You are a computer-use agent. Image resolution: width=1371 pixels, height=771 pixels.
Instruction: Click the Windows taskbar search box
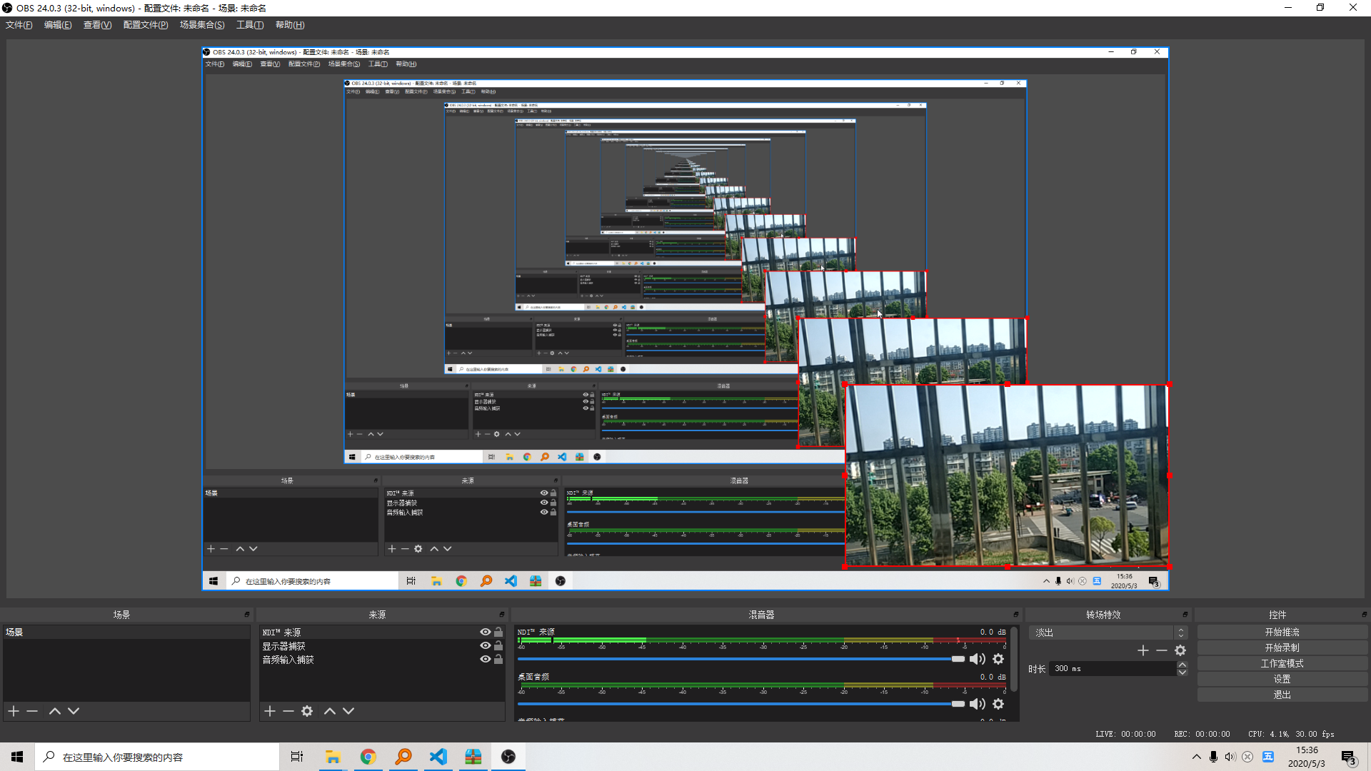point(157,757)
